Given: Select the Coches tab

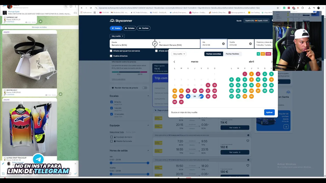Looking at the screenshot, I should pos(144,28).
